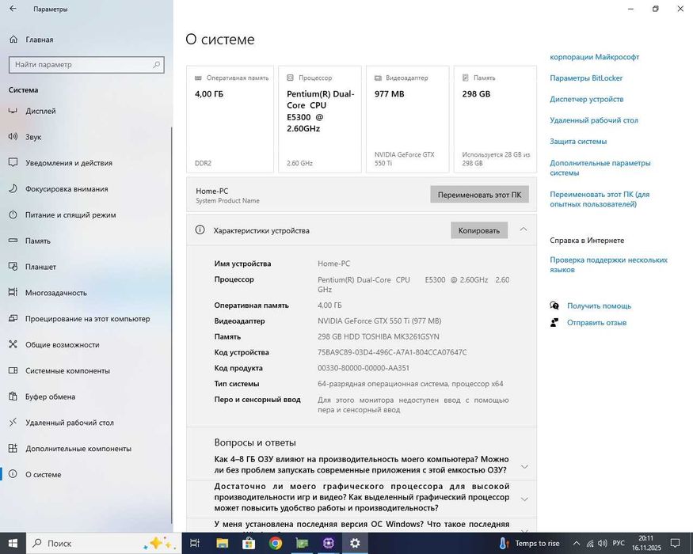693x554 pixels.
Task: Collapse the Характеристики устройства section
Action: pos(524,230)
